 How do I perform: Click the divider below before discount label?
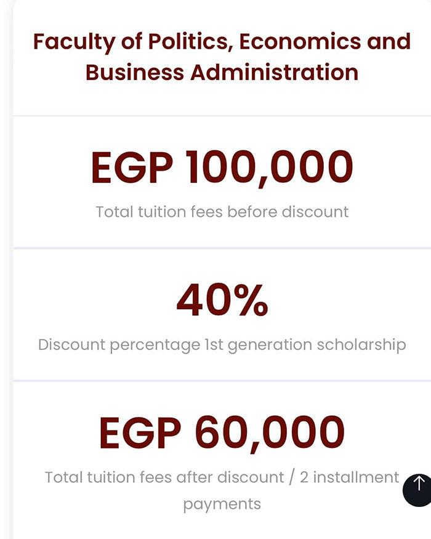(222, 248)
